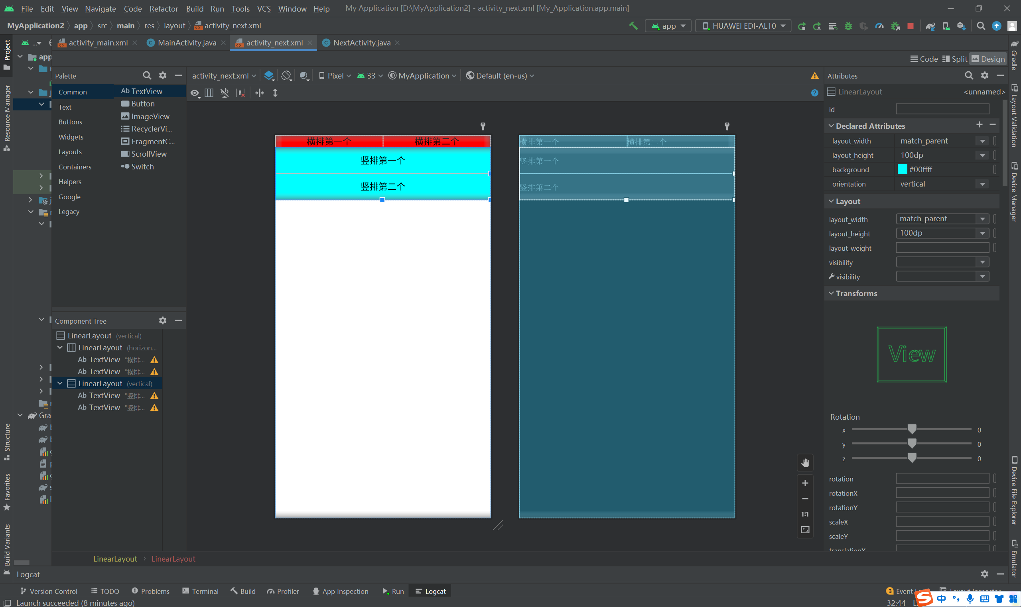1021x607 pixels.
Task: Open the HUAWEI EDI-AL10 device dropdown
Action: coord(743,26)
